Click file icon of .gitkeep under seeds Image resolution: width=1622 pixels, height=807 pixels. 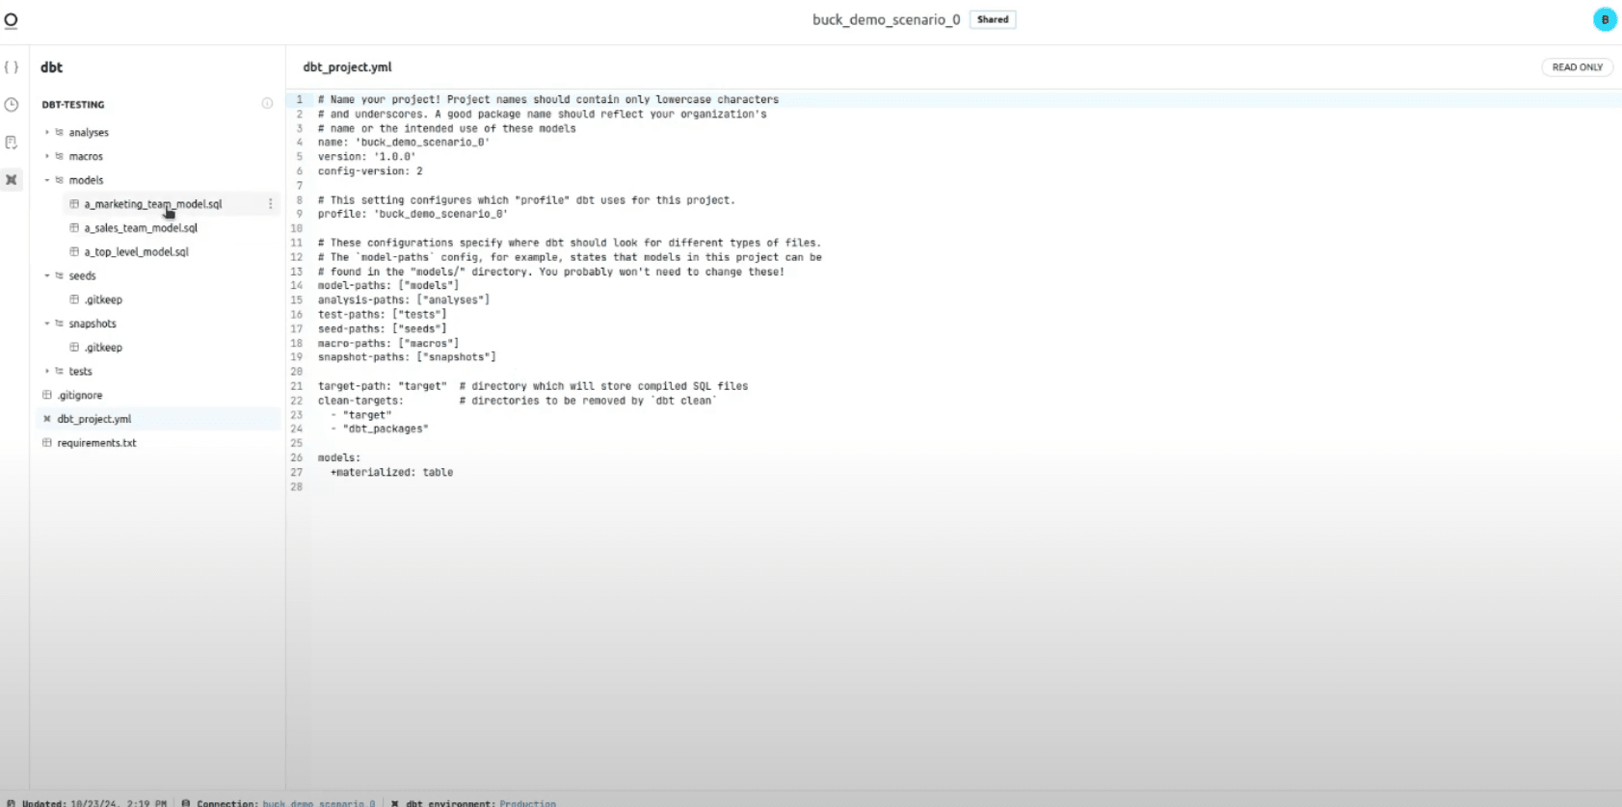(x=74, y=299)
